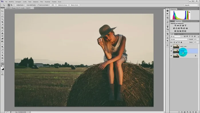Open the Riemp. fill slider arrow
Image resolution: width=200 pixels, height=113 pixels.
(x=198, y=42)
